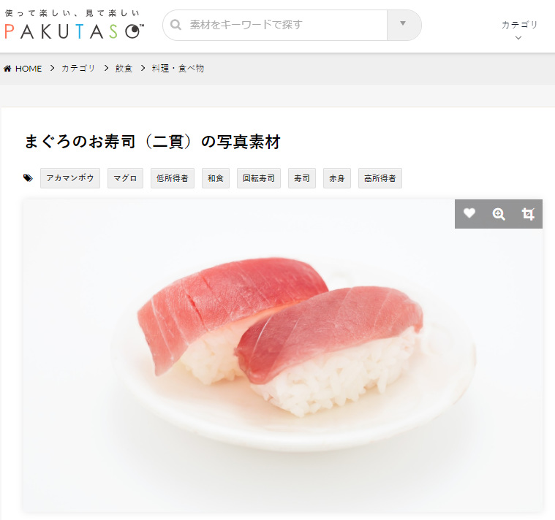555x520 pixels.
Task: Select the 高所得者 tag
Action: 380,178
